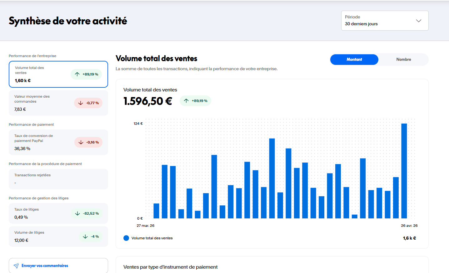
Task: Select the Transactions rejetées card
Action: pyautogui.click(x=58, y=179)
